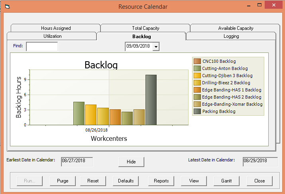Click the 'Cutting-Djiben 3 Backlog' legend label
This screenshot has width=285, height=194.
[x=227, y=76]
